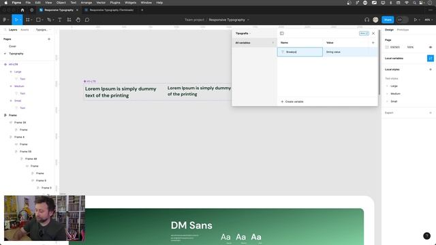Open the file name dropdown chevron
The width and height of the screenshot is (436, 245).
248,20
